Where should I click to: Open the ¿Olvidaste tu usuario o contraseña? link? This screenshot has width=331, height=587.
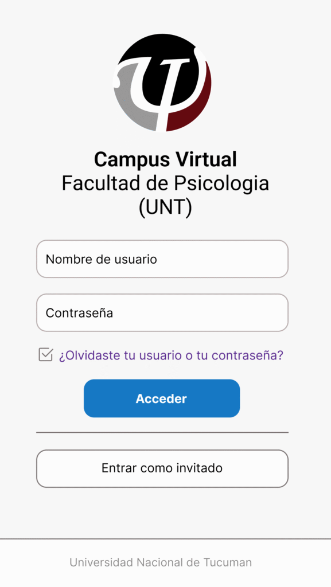171,355
